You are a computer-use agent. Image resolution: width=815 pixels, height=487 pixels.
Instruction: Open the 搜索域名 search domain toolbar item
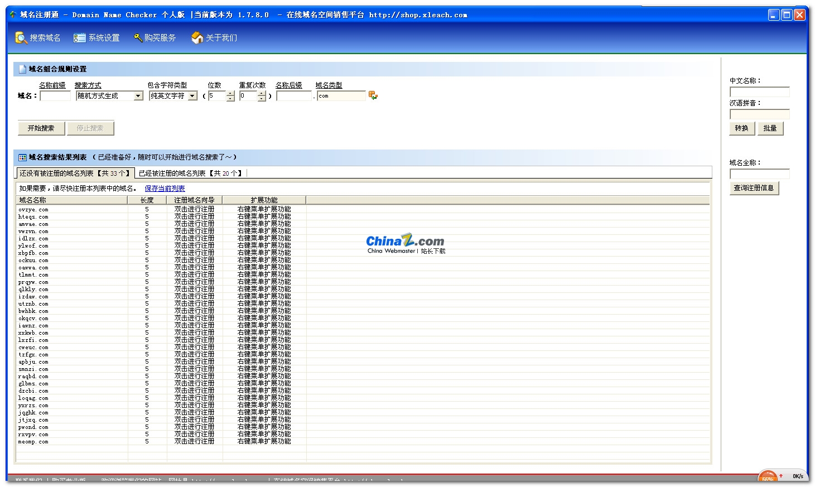coord(38,38)
